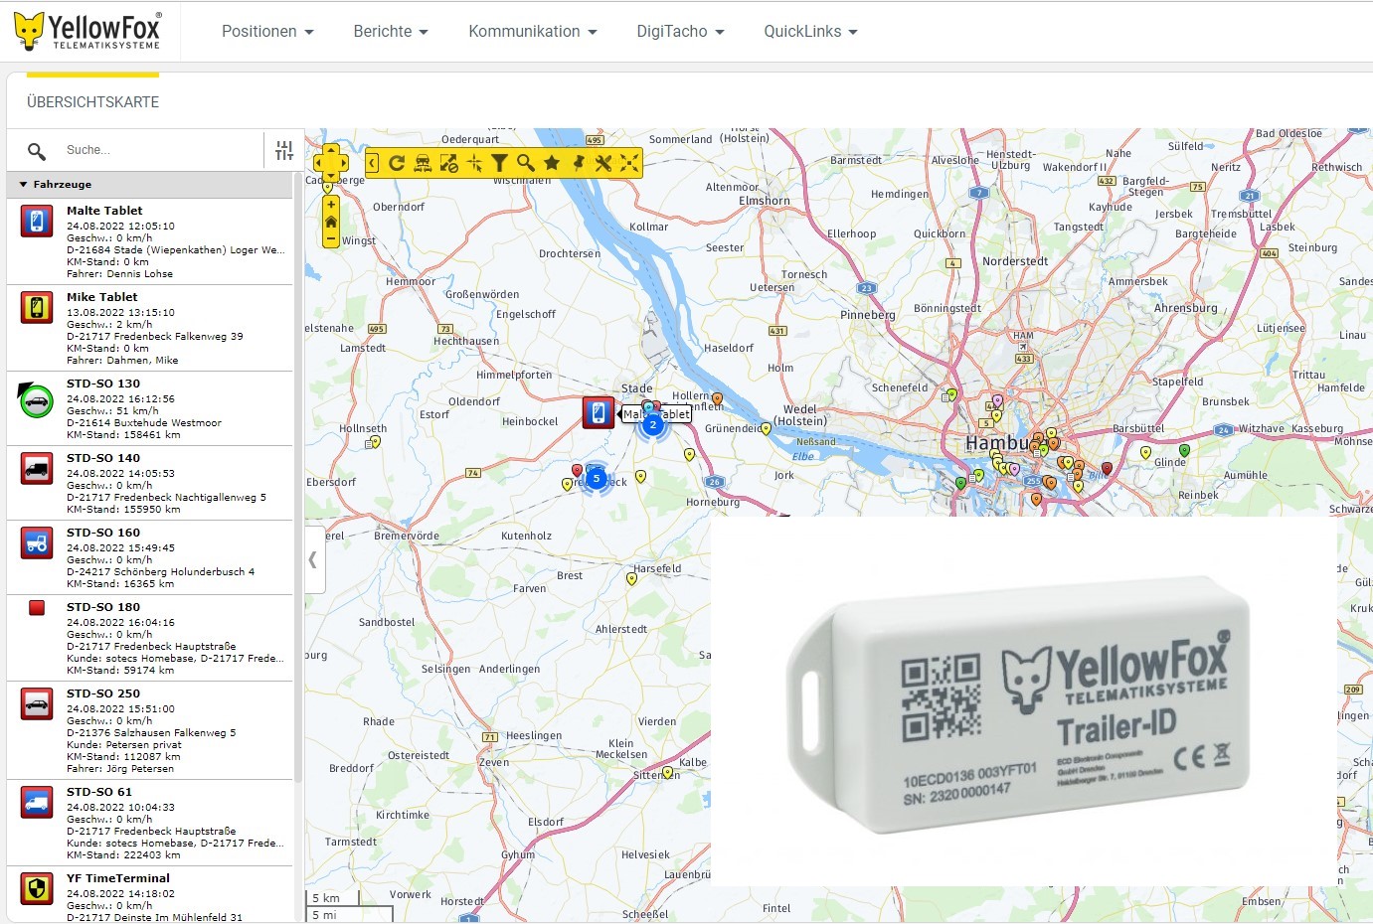Click the vehicle group icon in map toolbar
1373x924 pixels.
point(423,163)
